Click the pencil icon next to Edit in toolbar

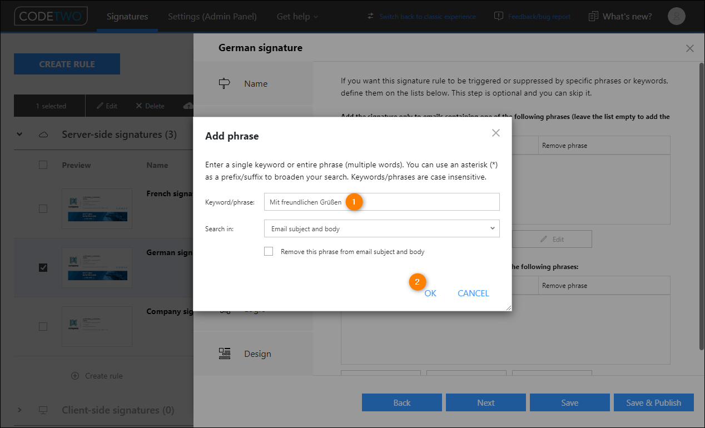pyautogui.click(x=100, y=106)
